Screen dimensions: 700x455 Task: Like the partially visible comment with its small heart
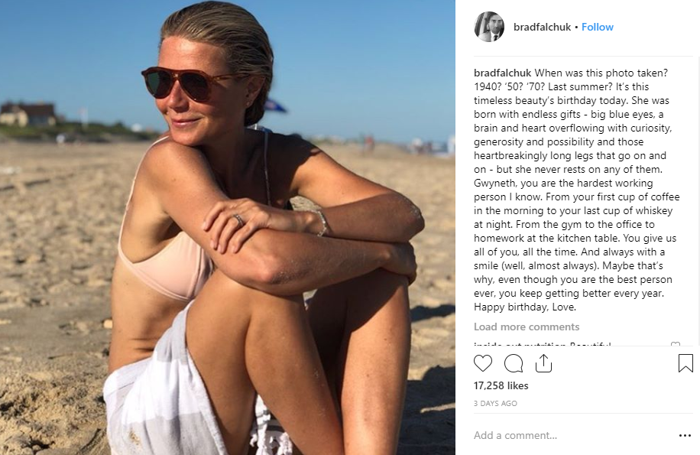click(x=676, y=344)
